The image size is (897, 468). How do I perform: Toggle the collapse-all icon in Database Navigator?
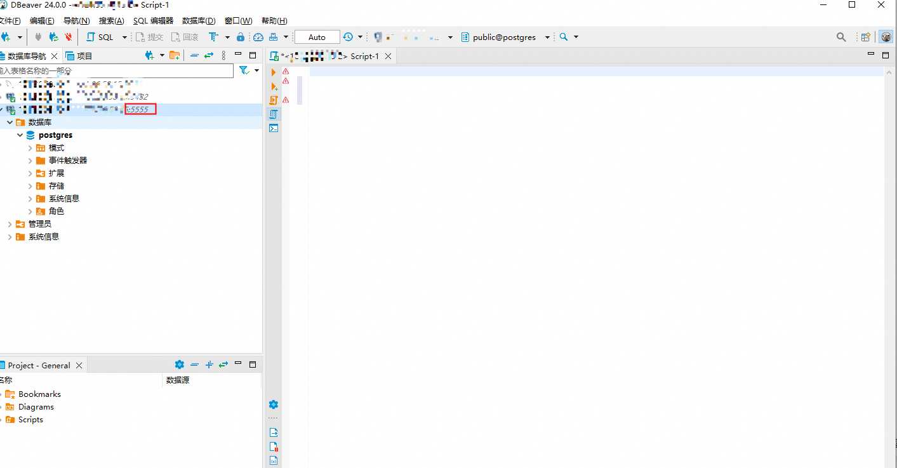[194, 55]
